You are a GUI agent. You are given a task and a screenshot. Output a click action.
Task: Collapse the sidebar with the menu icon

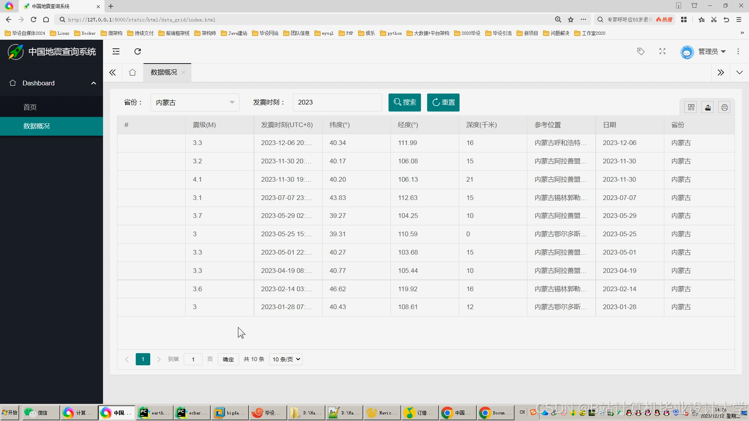pyautogui.click(x=116, y=51)
